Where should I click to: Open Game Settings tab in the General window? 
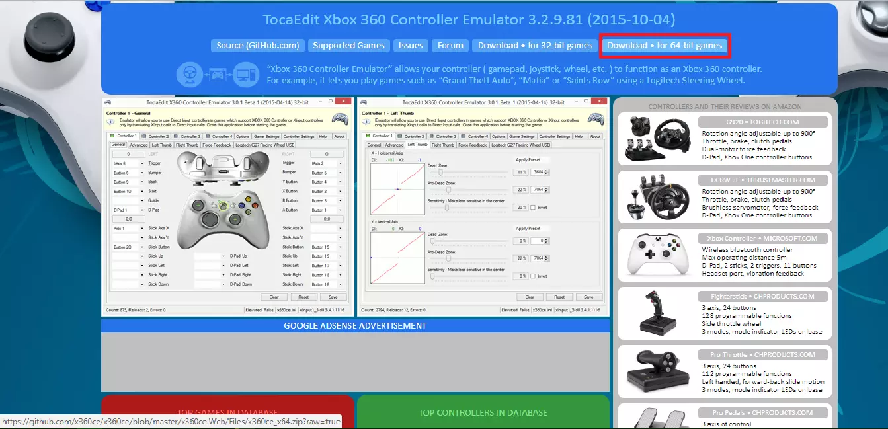coord(268,136)
